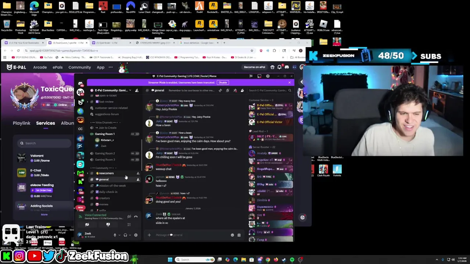Click Become an ePal button

click(254, 67)
